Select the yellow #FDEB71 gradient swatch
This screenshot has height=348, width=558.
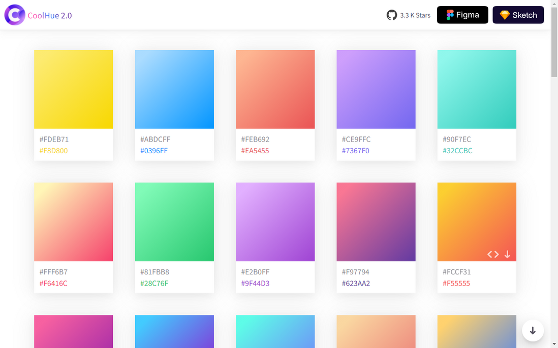74,89
